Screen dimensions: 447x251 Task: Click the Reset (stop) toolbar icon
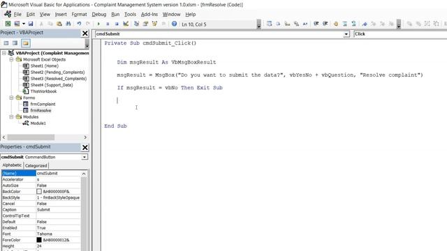pyautogui.click(x=117, y=24)
